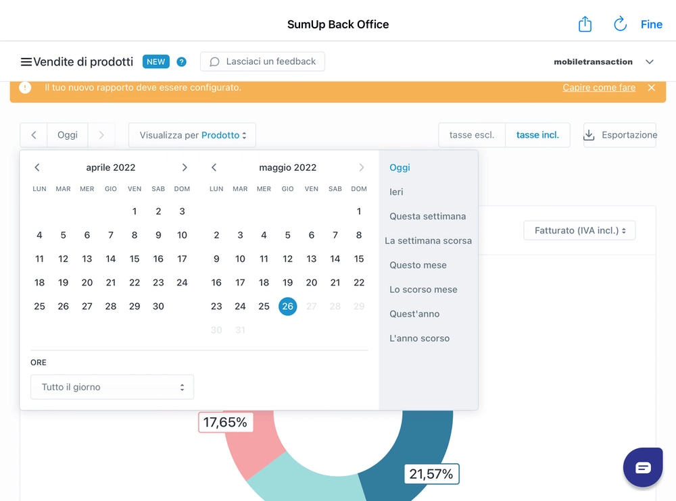676x501 pixels.
Task: Select tasse escl. option
Action: coord(472,135)
